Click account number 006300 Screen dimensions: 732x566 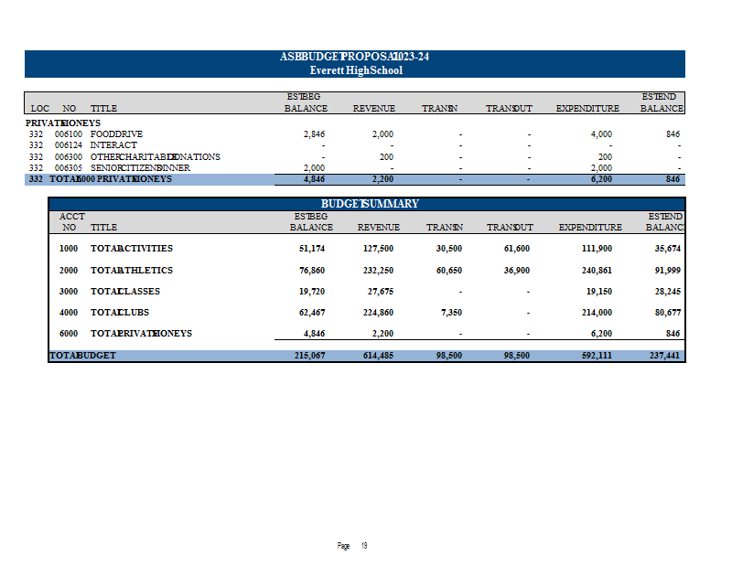click(x=68, y=156)
